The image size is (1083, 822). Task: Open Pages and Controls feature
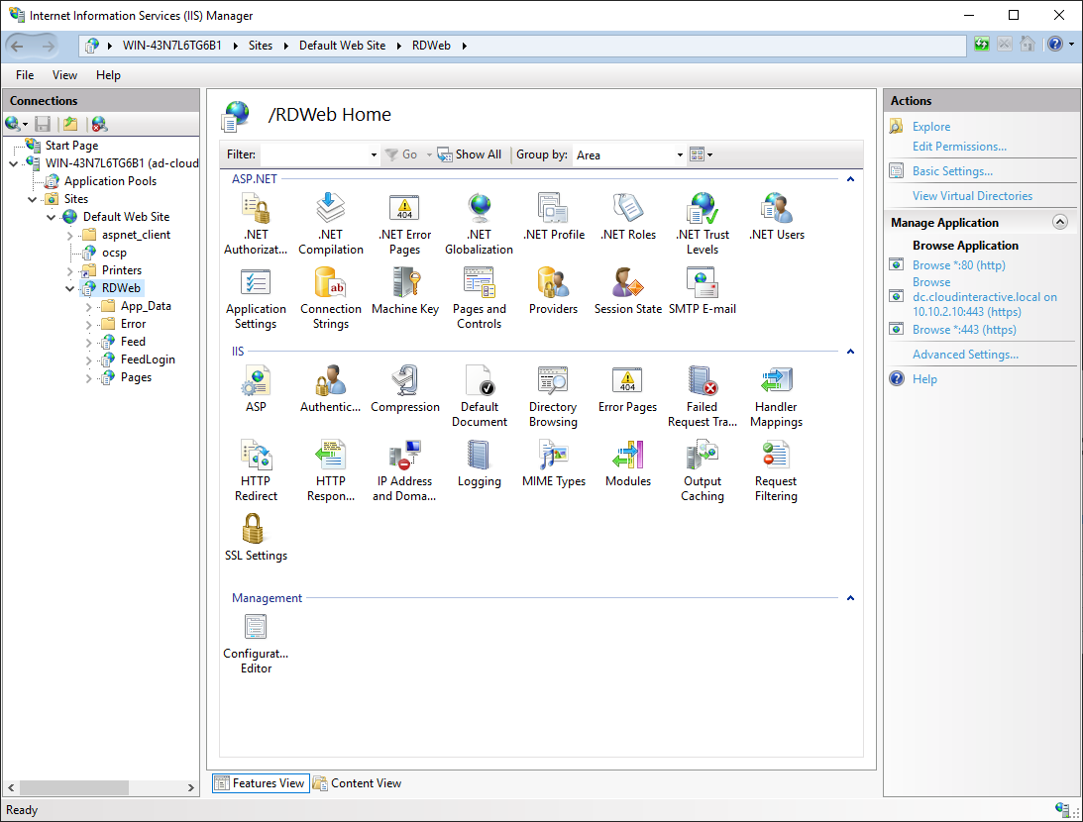point(479,298)
